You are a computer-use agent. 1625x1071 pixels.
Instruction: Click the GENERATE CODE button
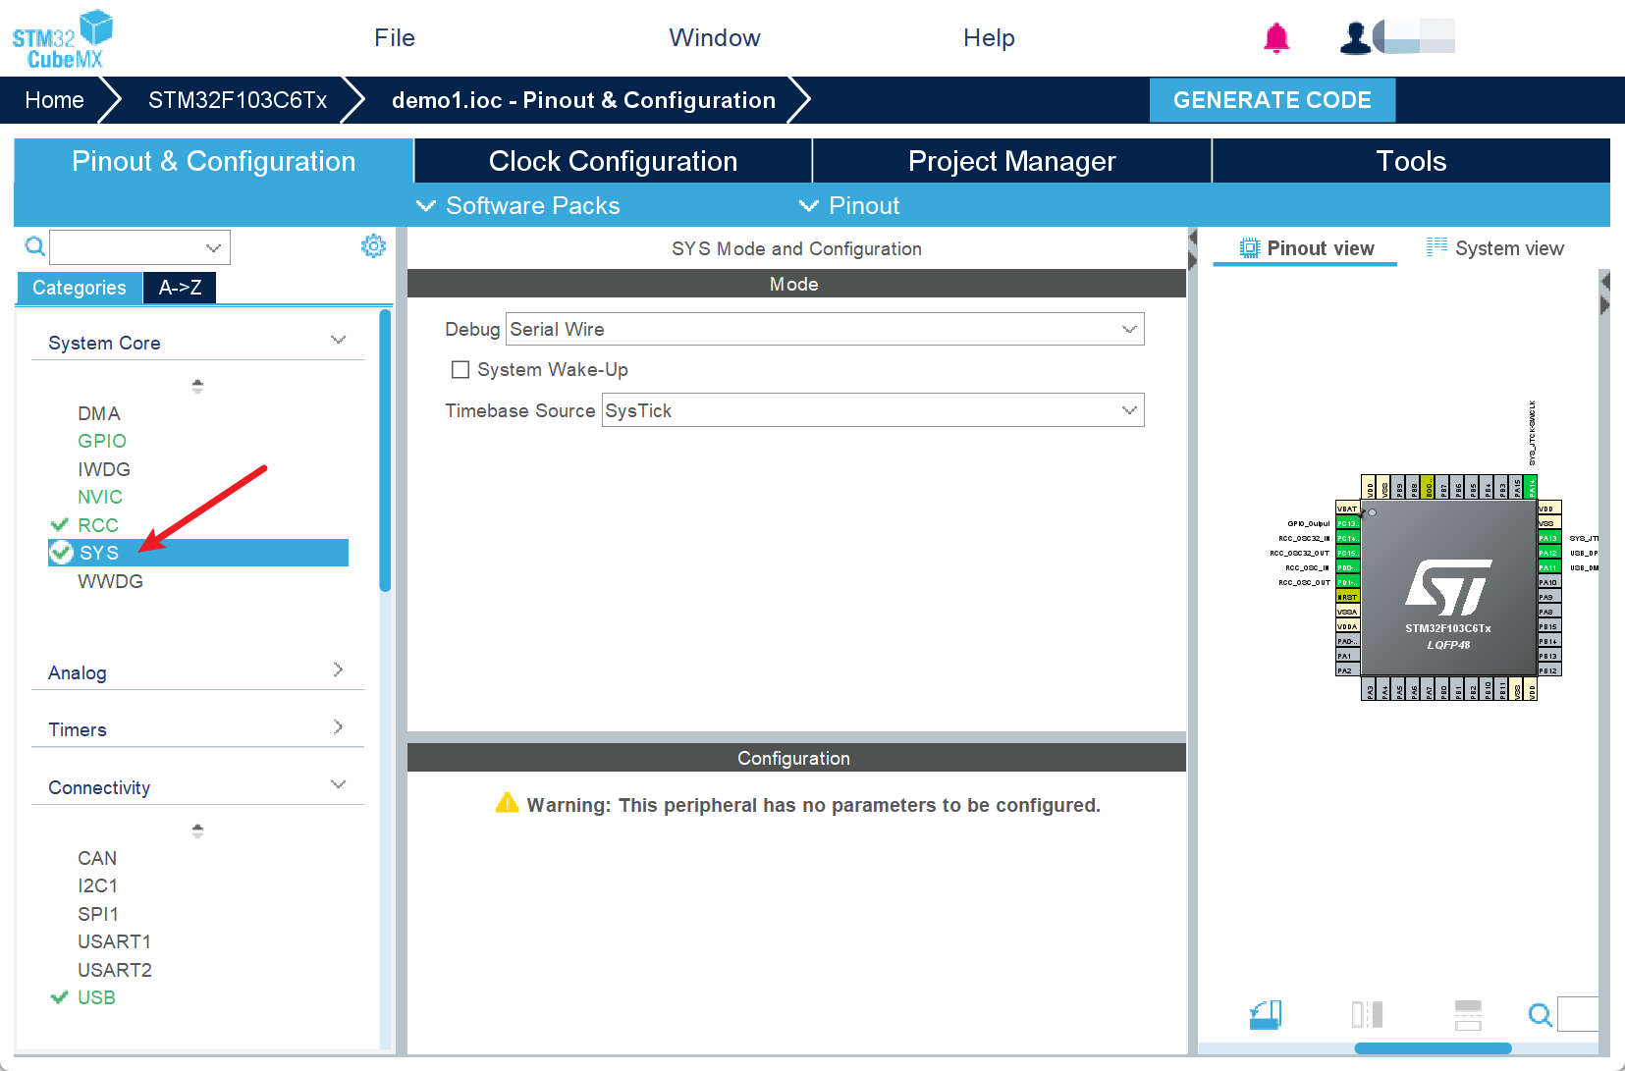(x=1273, y=100)
